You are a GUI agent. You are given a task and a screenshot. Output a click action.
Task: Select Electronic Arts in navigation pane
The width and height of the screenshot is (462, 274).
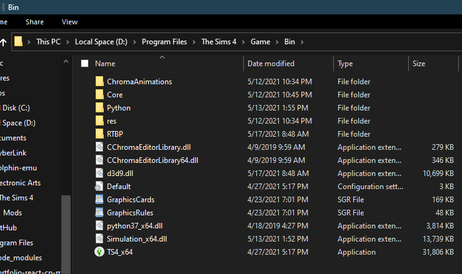pyautogui.click(x=20, y=183)
